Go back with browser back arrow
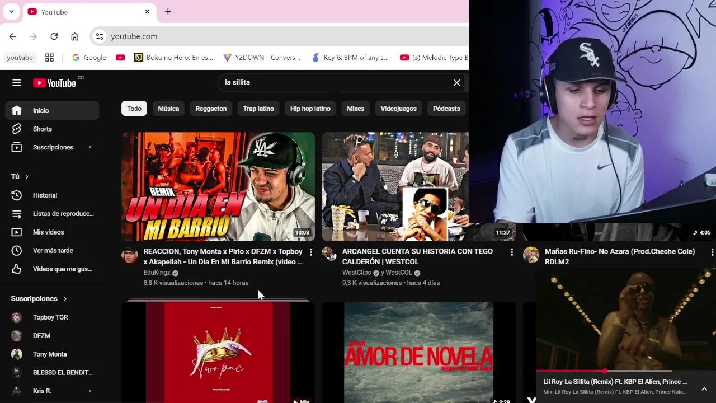This screenshot has width=716, height=403. [x=13, y=36]
